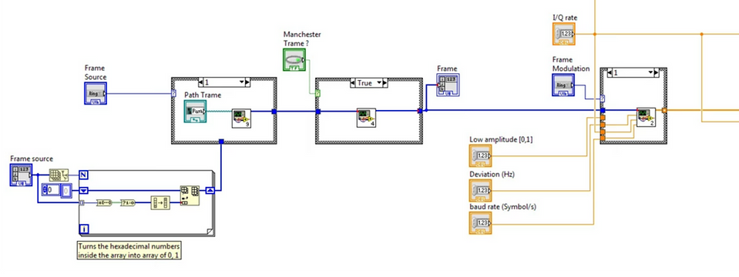This screenshot has height=277, width=739.
Task: Click selector terminal of the True case structure
Action: [318, 93]
